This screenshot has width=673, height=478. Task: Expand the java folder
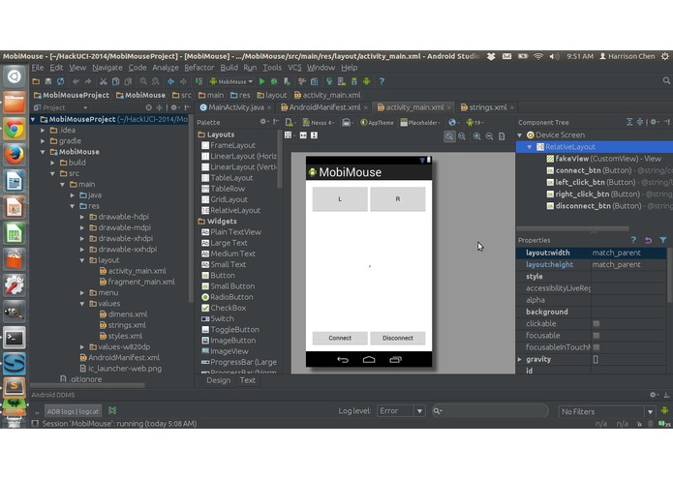[72, 195]
